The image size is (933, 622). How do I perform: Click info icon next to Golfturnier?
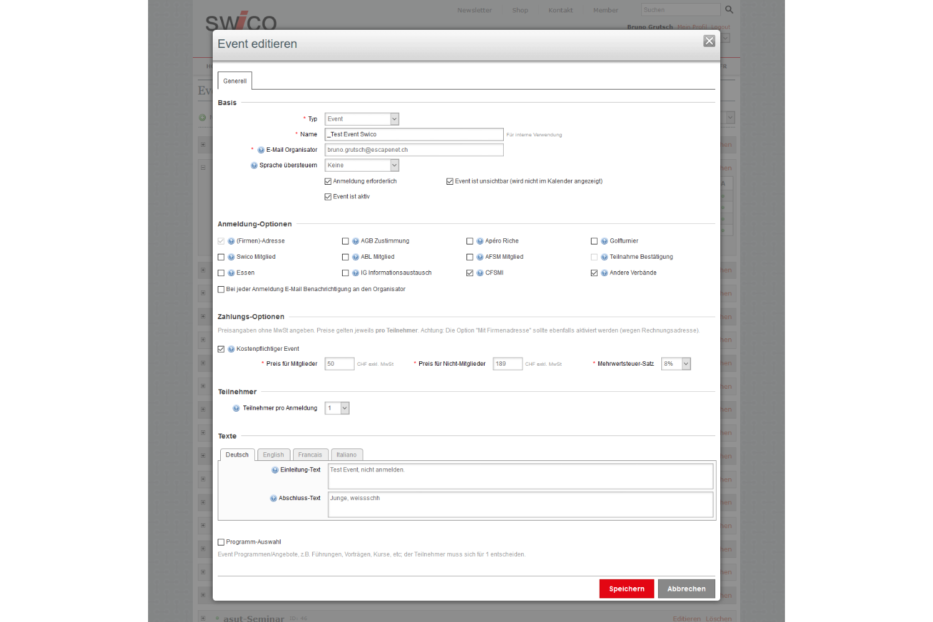(x=604, y=241)
